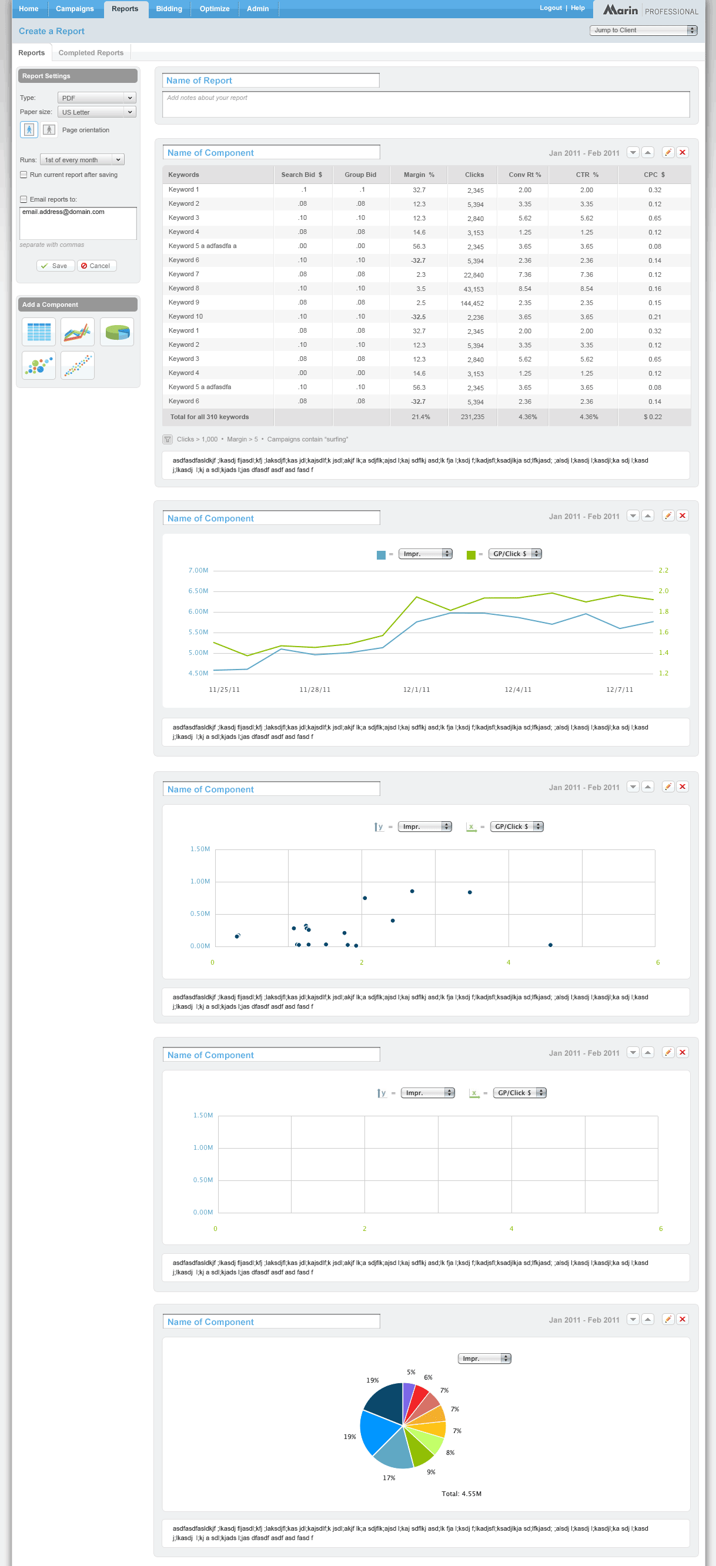Viewport: 716px width, 1566px height.
Task: Switch to the Completed Reports tab
Action: [91, 53]
